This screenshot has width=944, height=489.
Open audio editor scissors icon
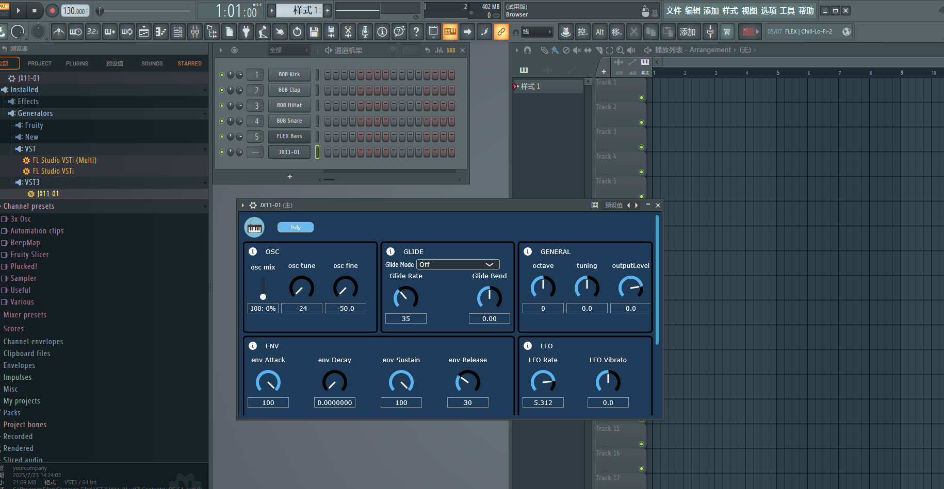point(348,32)
